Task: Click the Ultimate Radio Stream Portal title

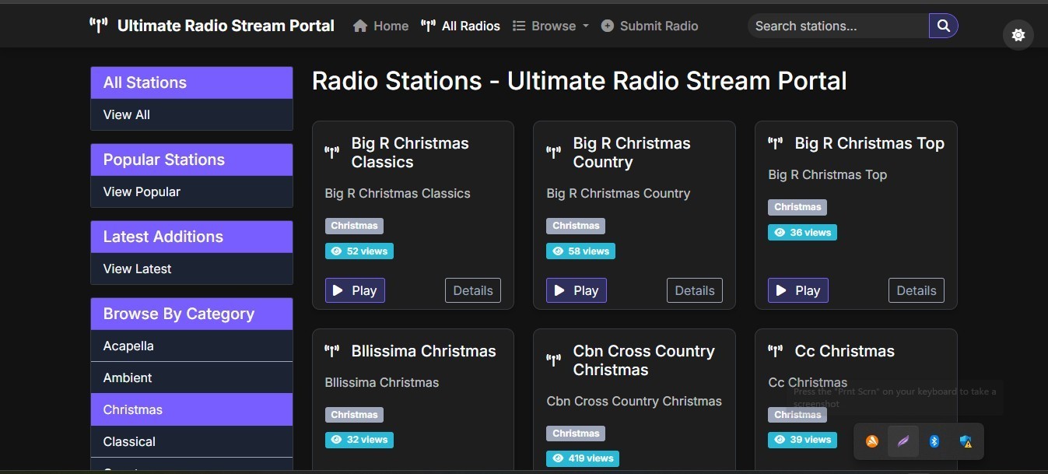Action: coord(226,26)
